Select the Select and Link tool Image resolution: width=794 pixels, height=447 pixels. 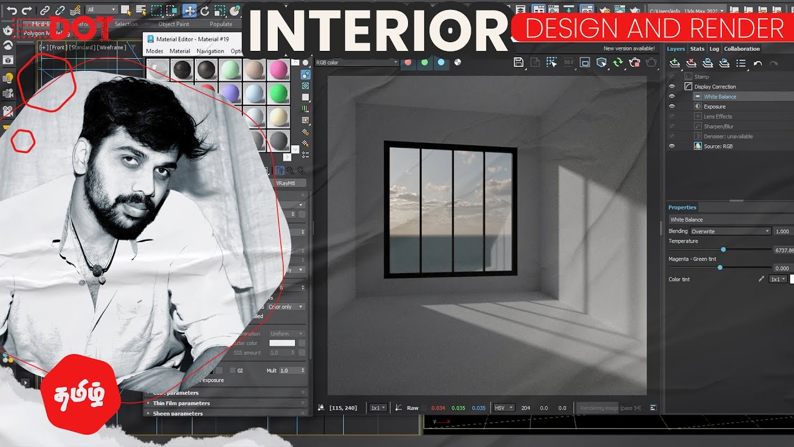[45, 11]
